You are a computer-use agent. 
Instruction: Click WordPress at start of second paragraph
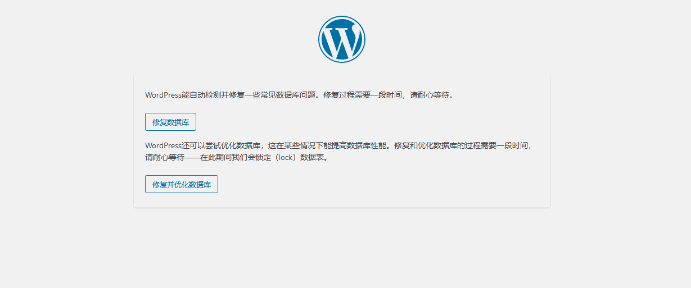[163, 145]
